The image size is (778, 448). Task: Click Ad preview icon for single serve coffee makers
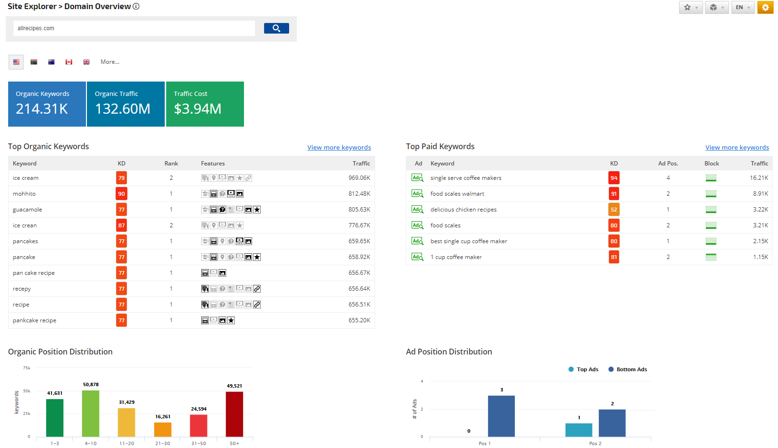coord(417,178)
